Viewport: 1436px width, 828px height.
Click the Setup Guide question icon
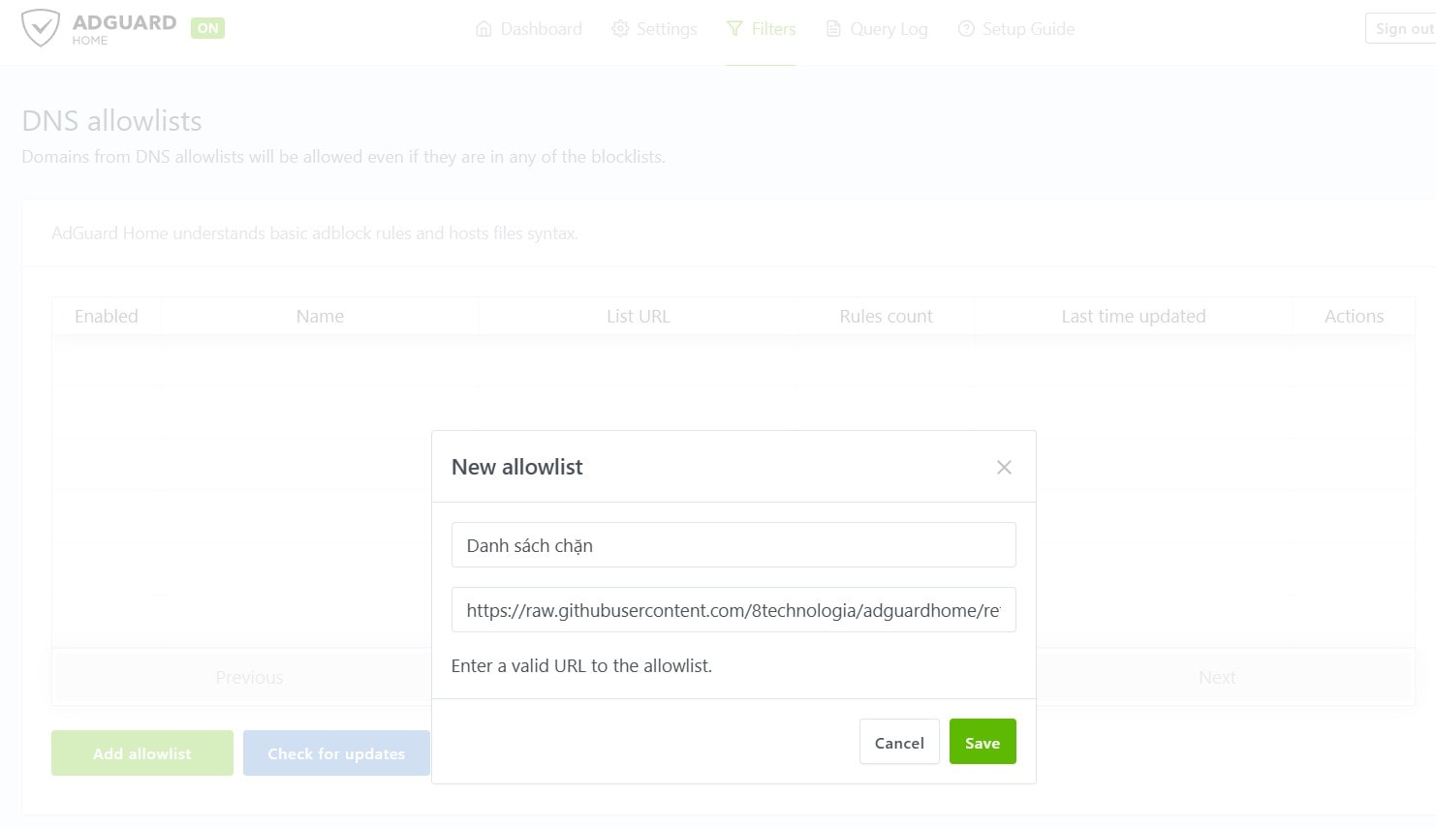click(966, 29)
